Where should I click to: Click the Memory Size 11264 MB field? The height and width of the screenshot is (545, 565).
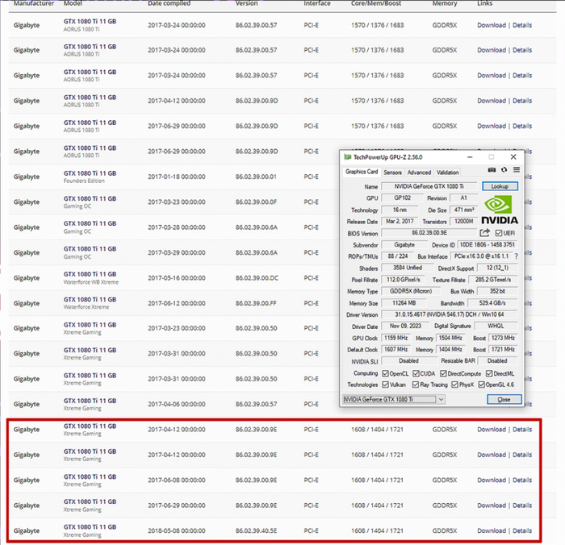[x=404, y=303]
